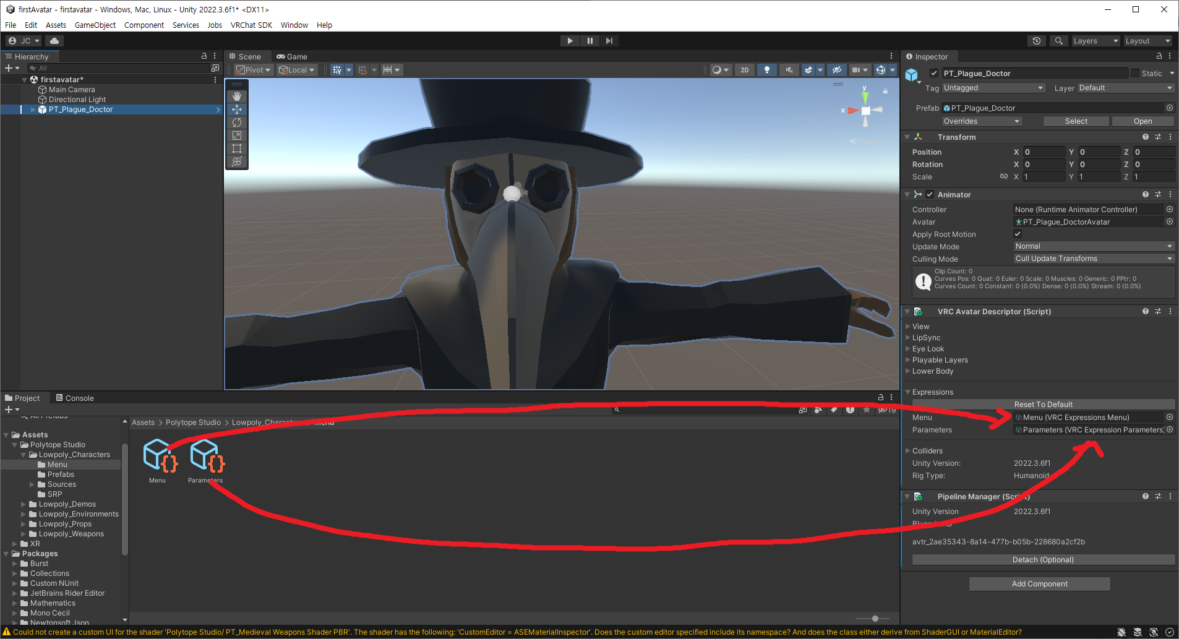Open object picker for Parameters field

[1170, 430]
